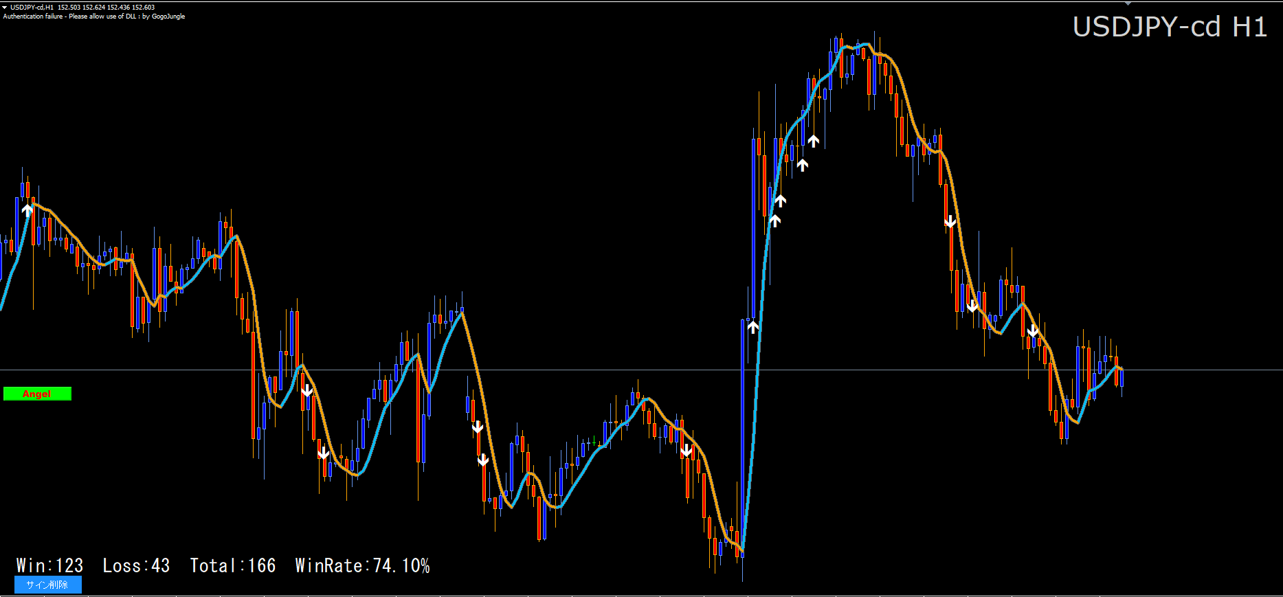Click the OHLC values 152.503 152.624 header

(x=107, y=8)
